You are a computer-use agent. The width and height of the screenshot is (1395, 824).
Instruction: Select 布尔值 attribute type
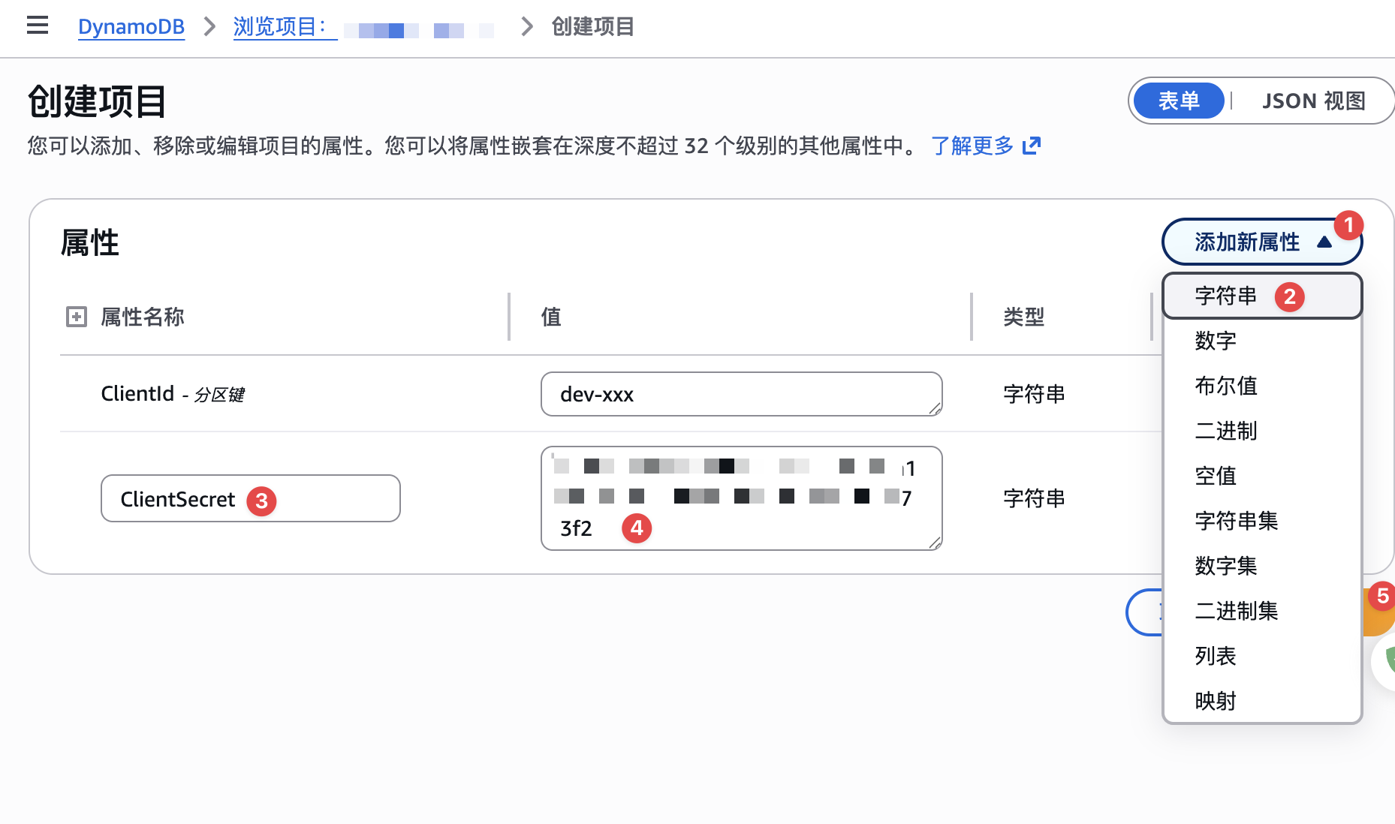coord(1225,386)
